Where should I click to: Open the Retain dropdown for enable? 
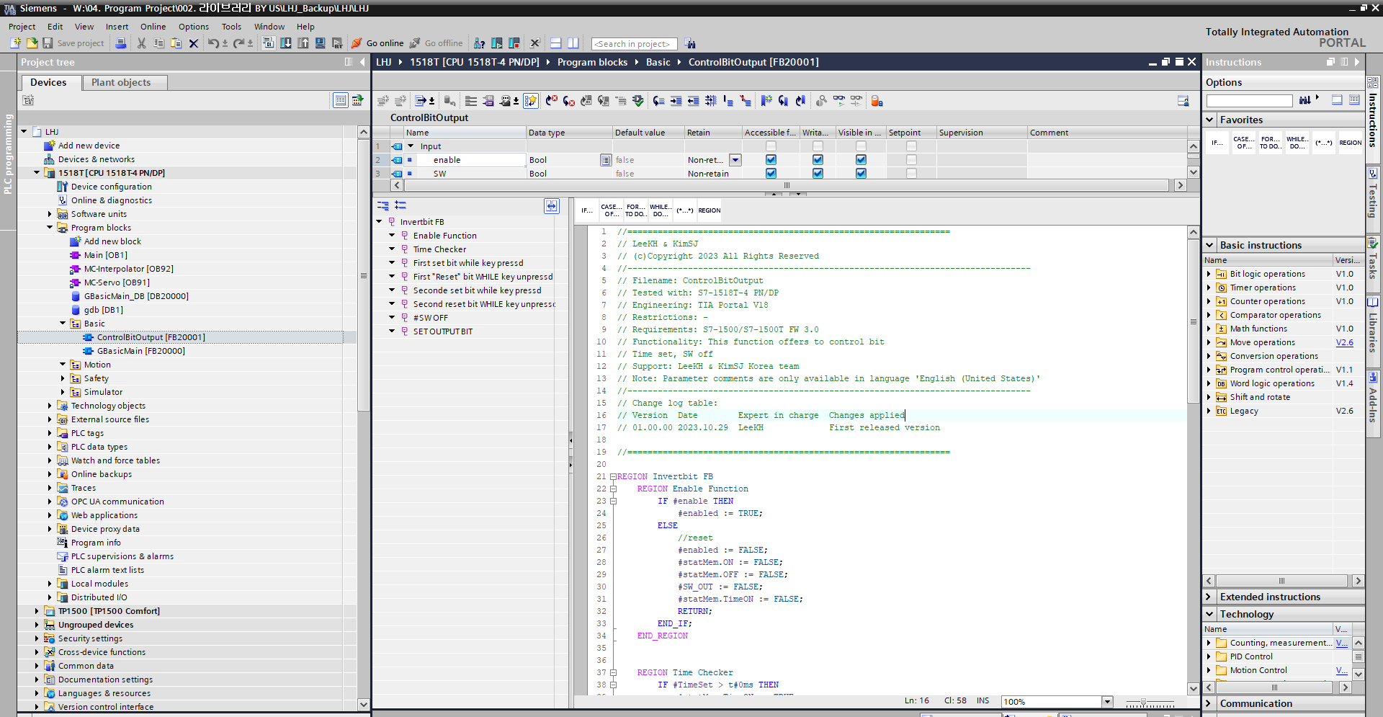coord(735,160)
